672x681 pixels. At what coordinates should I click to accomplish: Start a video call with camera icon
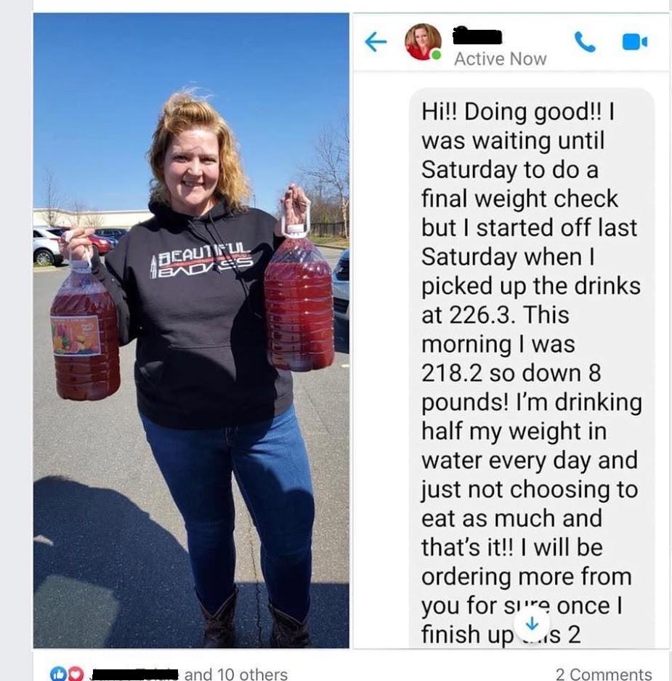[634, 42]
